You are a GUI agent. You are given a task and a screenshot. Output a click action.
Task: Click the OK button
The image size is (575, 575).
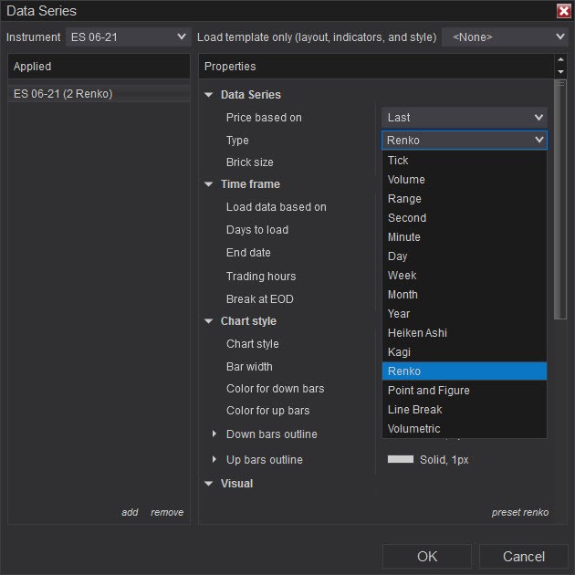427,557
